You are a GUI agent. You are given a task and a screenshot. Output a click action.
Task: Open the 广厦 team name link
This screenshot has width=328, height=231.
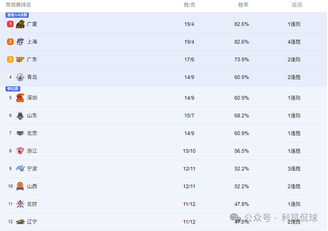point(32,24)
